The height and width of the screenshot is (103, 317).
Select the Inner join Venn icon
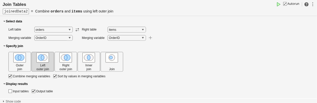(89, 57)
